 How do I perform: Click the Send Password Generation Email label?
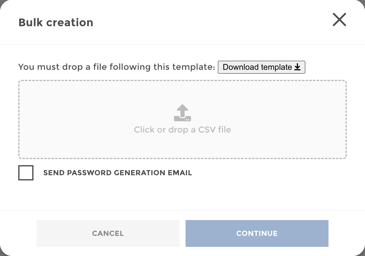118,173
